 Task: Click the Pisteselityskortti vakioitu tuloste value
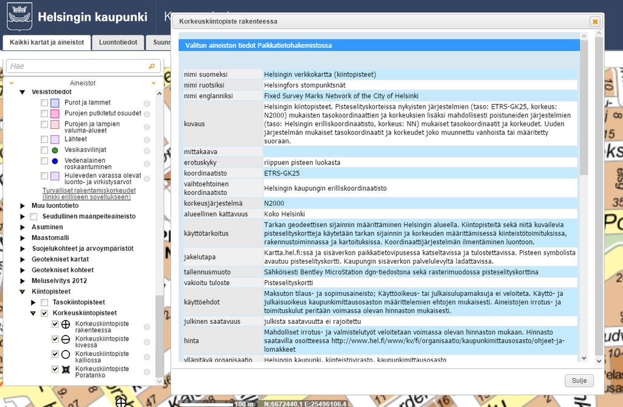tap(288, 283)
